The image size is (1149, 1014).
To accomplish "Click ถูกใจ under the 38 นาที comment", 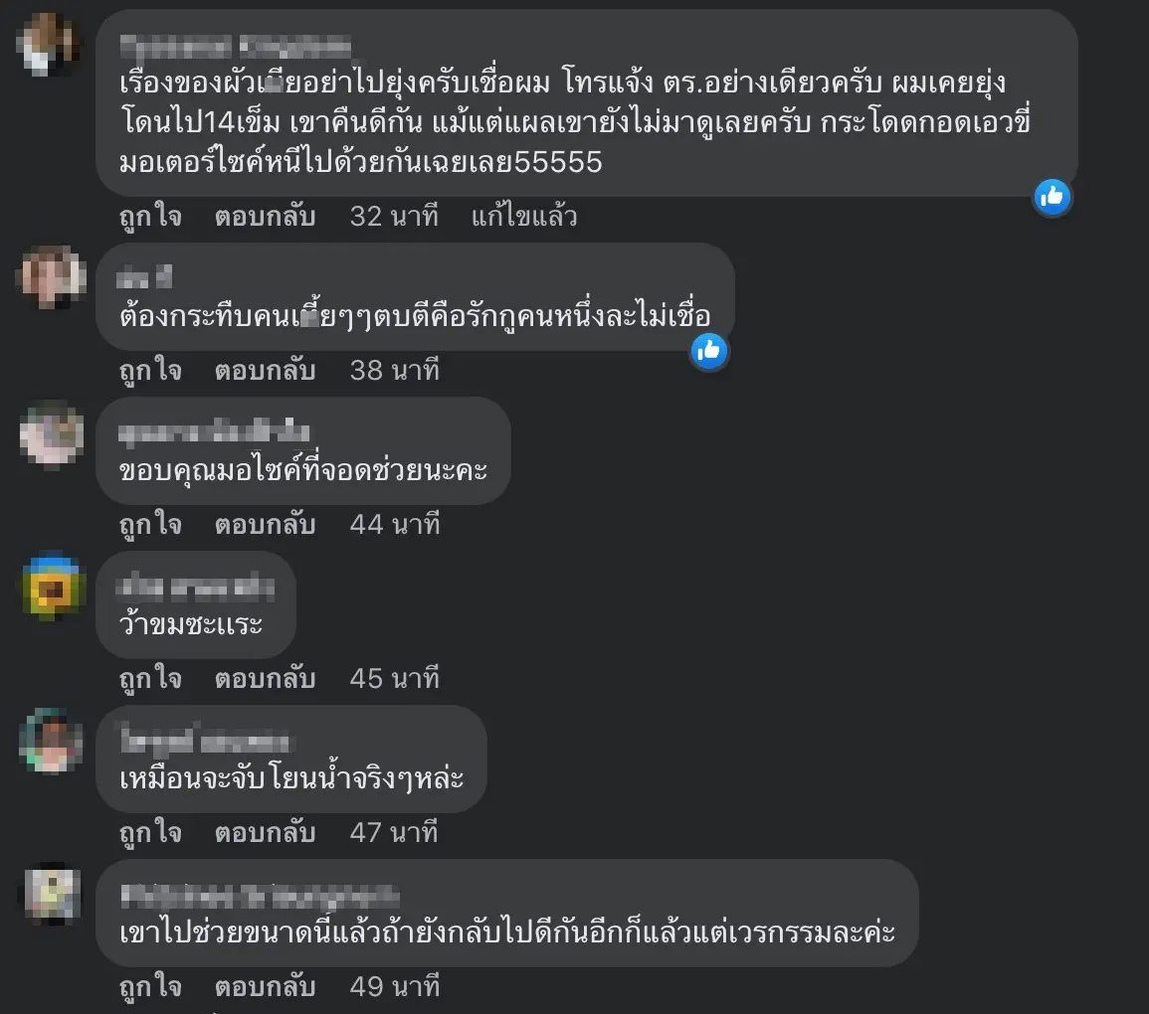I will pyautogui.click(x=150, y=371).
